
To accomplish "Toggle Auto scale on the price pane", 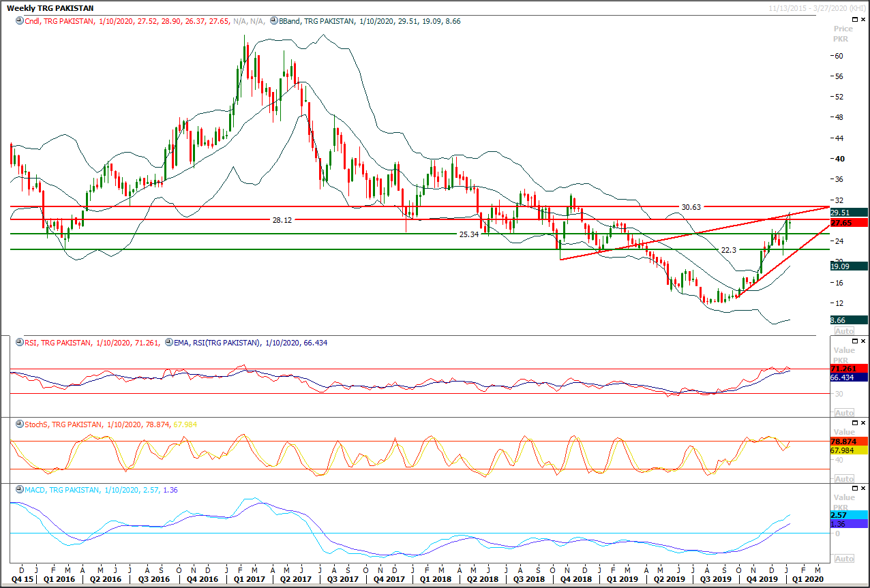I will [844, 331].
